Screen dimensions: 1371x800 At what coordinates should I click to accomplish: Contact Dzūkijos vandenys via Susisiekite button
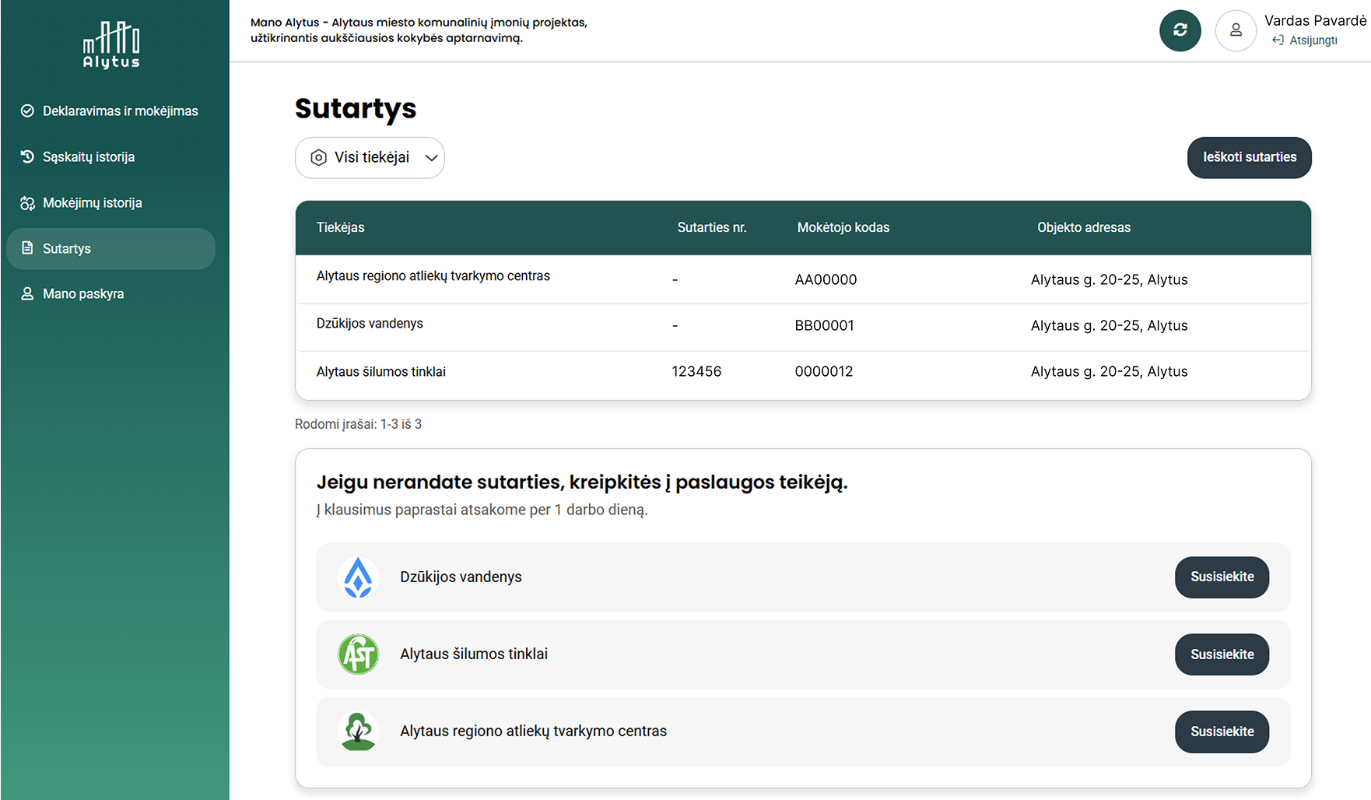pos(1222,577)
